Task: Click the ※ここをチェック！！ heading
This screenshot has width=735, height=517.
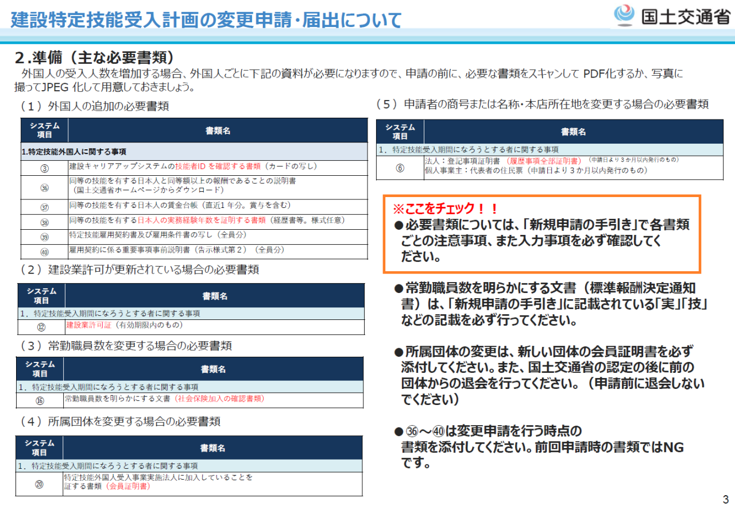Action: (446, 208)
